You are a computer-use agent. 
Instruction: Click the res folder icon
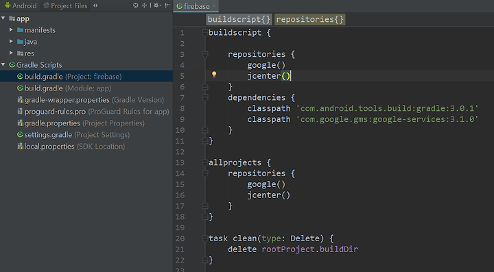pos(20,53)
